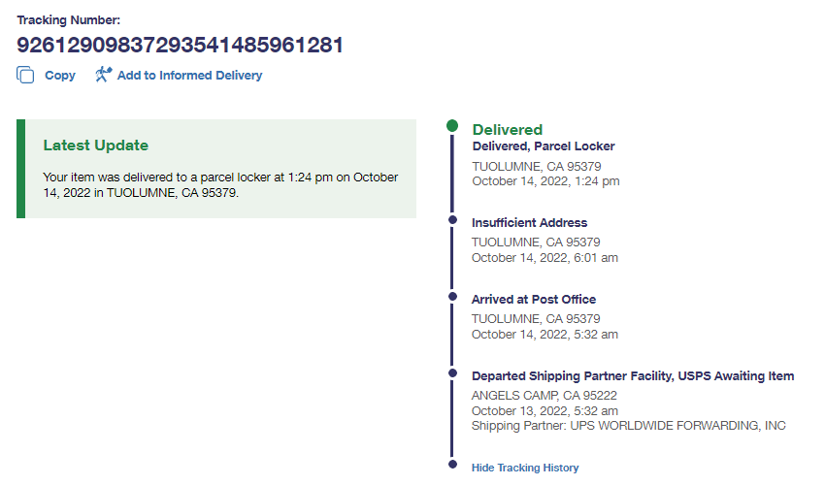Click the Latest Update heading
Screen dimensions: 825x485
pos(96,145)
